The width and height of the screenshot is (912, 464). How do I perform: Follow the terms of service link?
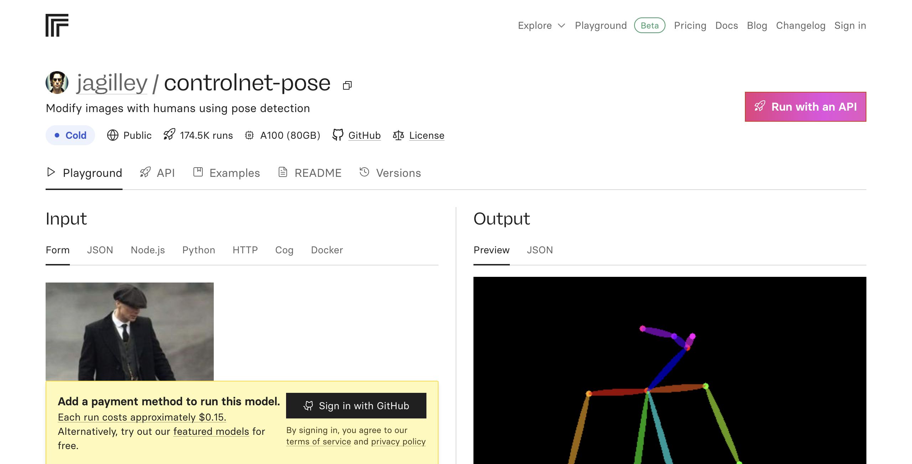[x=318, y=442]
